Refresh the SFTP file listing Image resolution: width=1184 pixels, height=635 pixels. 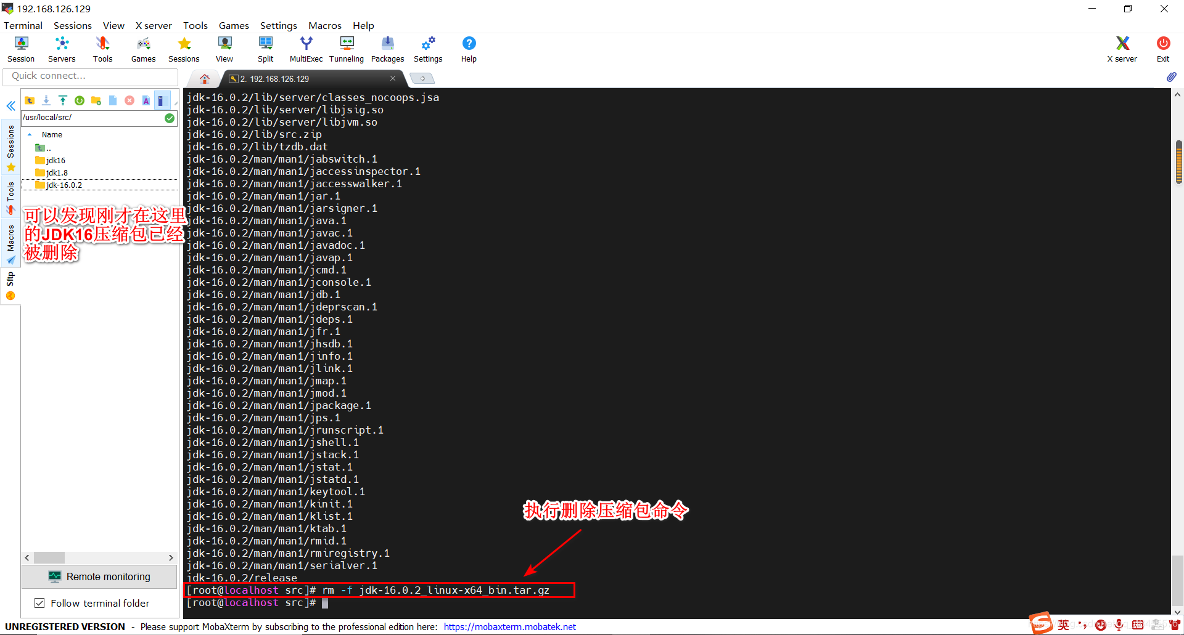click(x=80, y=100)
